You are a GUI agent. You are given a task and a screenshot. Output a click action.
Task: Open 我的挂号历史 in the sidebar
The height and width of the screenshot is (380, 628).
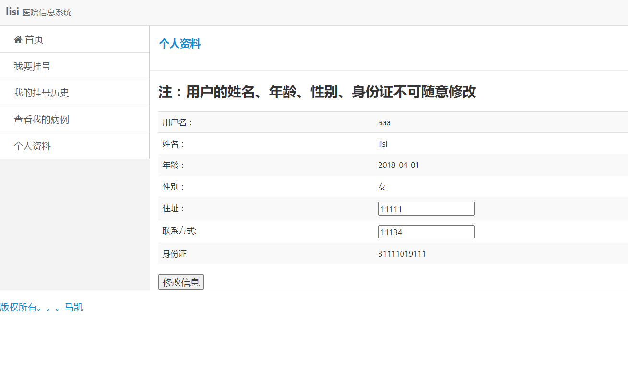74,93
